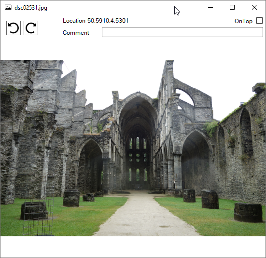Click the picture icon in title bar
The width and height of the screenshot is (266, 258).
(x=8, y=7)
